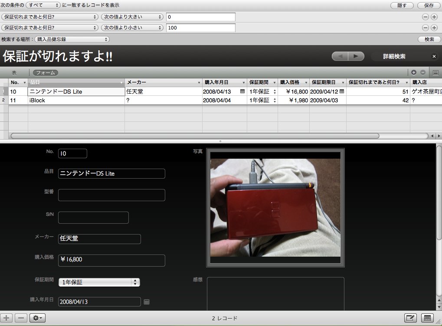The height and width of the screenshot is (326, 442).
Task: Click the form vertical scrollbar thumb
Action: coord(439,193)
